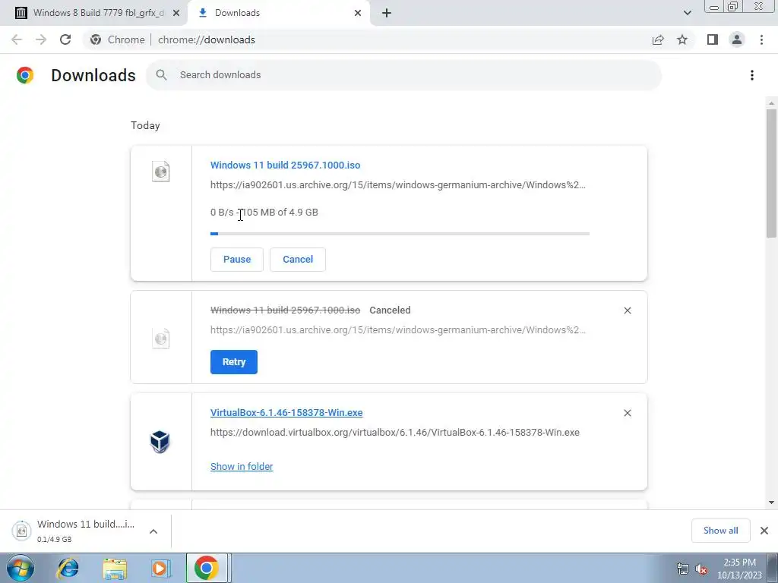
Task: Click the network tray icon
Action: (x=683, y=569)
